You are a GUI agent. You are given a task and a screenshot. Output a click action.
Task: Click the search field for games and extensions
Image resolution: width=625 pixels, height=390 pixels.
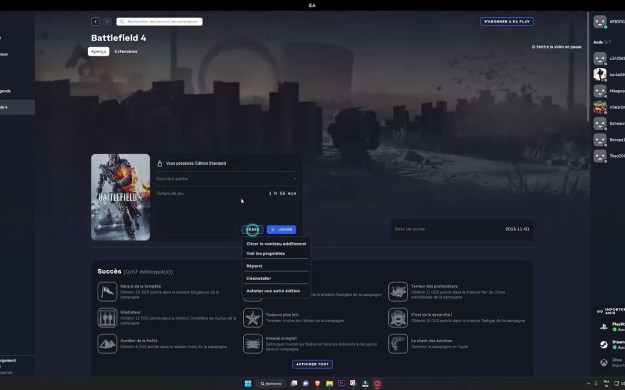tap(160, 21)
